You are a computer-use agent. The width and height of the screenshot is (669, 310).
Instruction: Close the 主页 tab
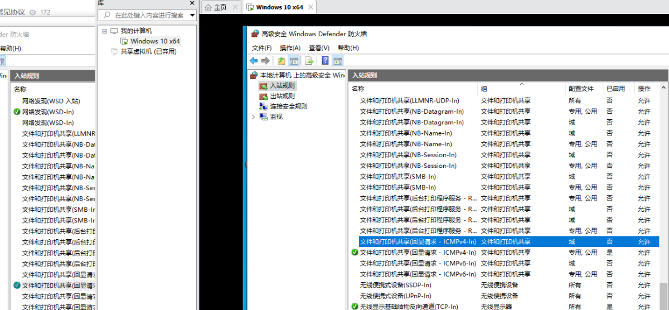coord(235,7)
